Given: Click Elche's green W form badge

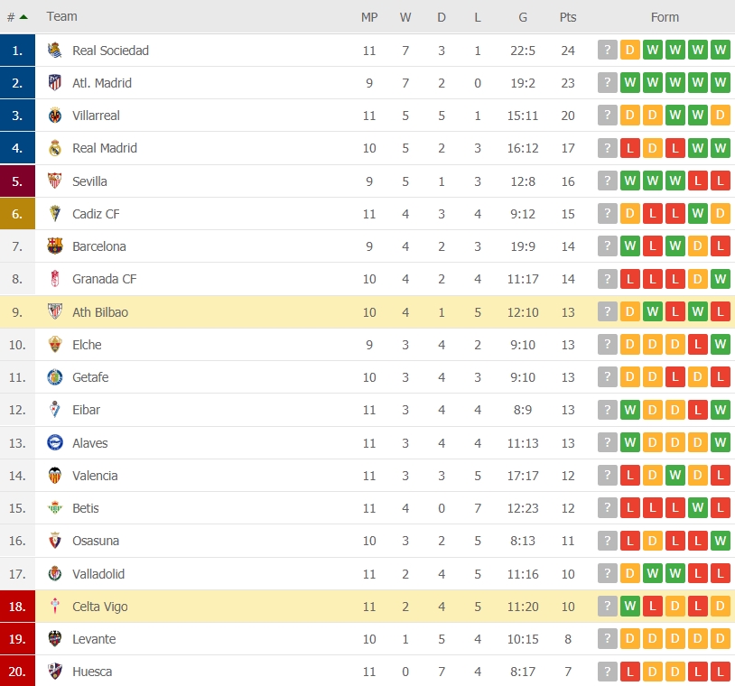Looking at the screenshot, I should coord(720,345).
